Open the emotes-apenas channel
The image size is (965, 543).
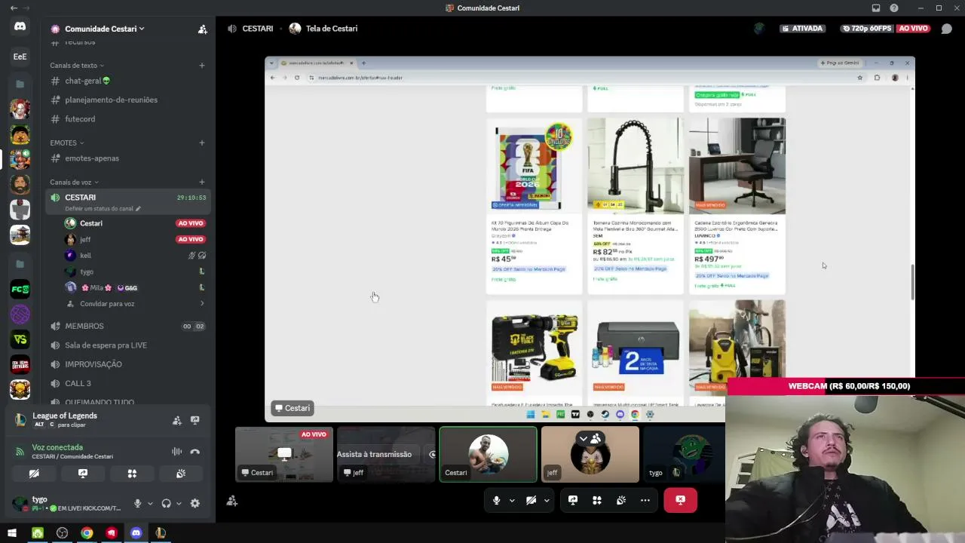point(127,158)
